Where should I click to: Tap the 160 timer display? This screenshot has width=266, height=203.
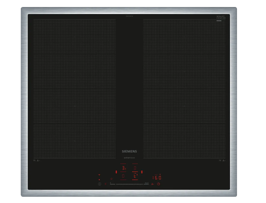click(157, 178)
